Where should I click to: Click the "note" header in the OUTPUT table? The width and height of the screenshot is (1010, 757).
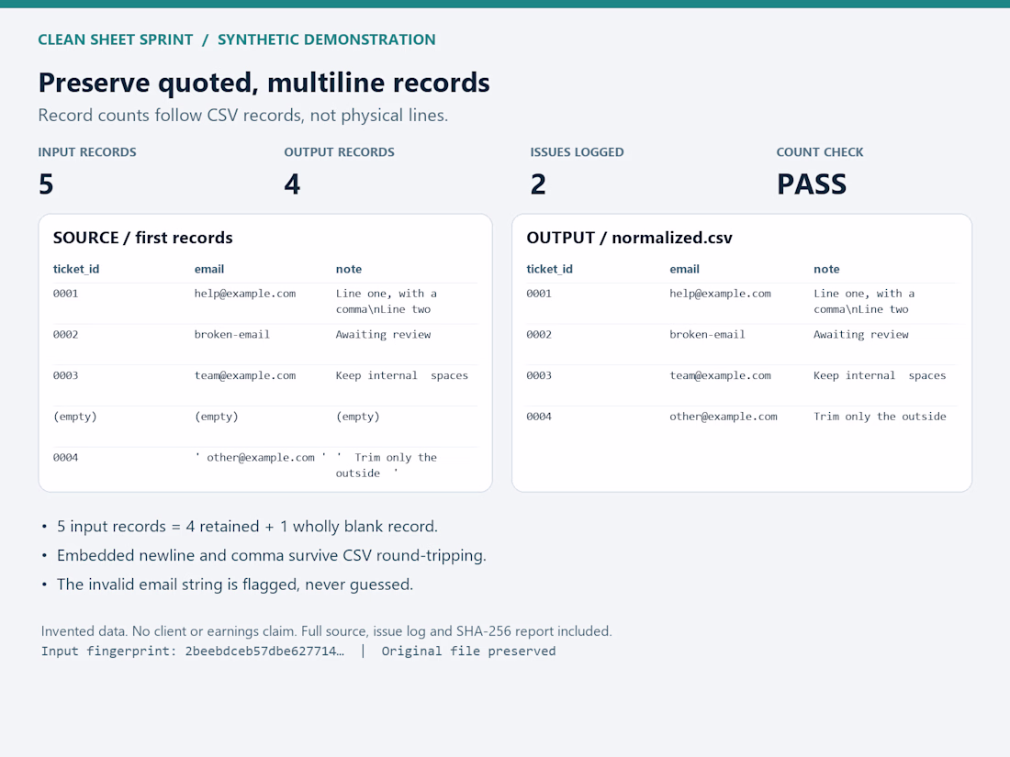coord(826,269)
